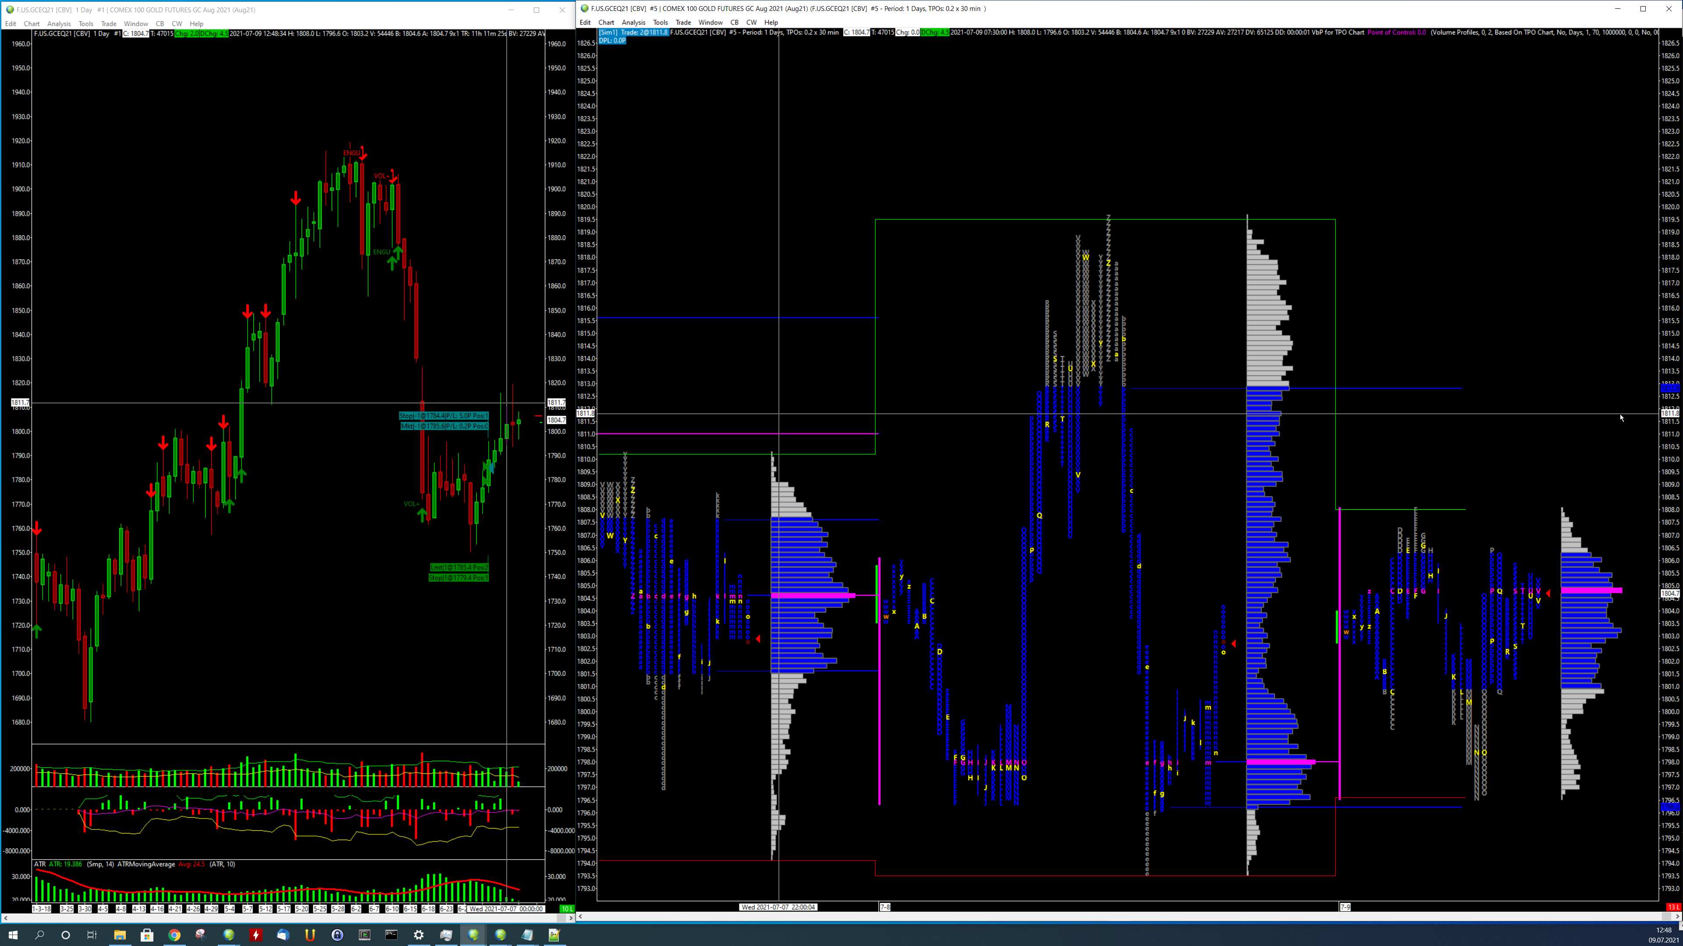The height and width of the screenshot is (946, 1683).
Task: Open Task View from the taskbar
Action: pos(92,935)
